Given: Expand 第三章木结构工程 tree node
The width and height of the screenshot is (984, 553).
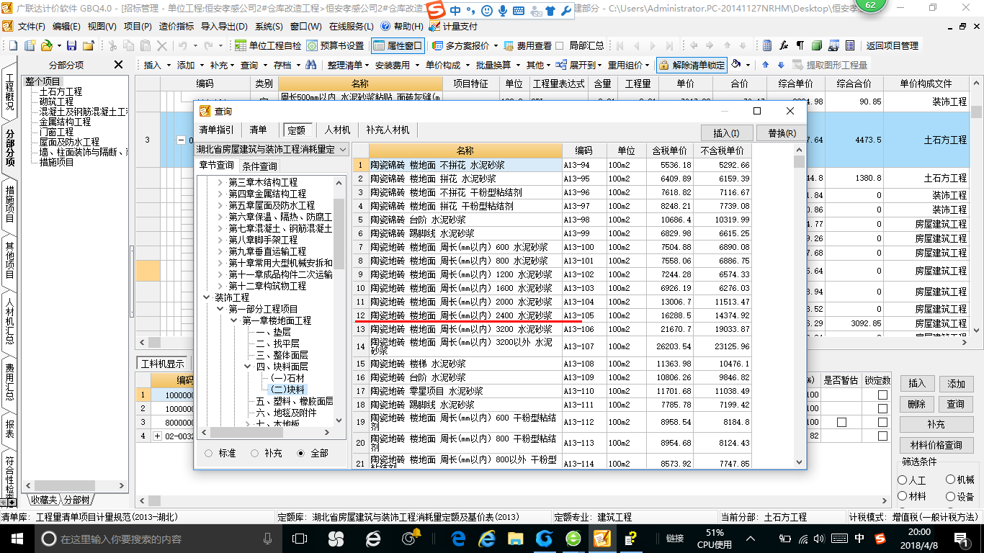Looking at the screenshot, I should 220,182.
